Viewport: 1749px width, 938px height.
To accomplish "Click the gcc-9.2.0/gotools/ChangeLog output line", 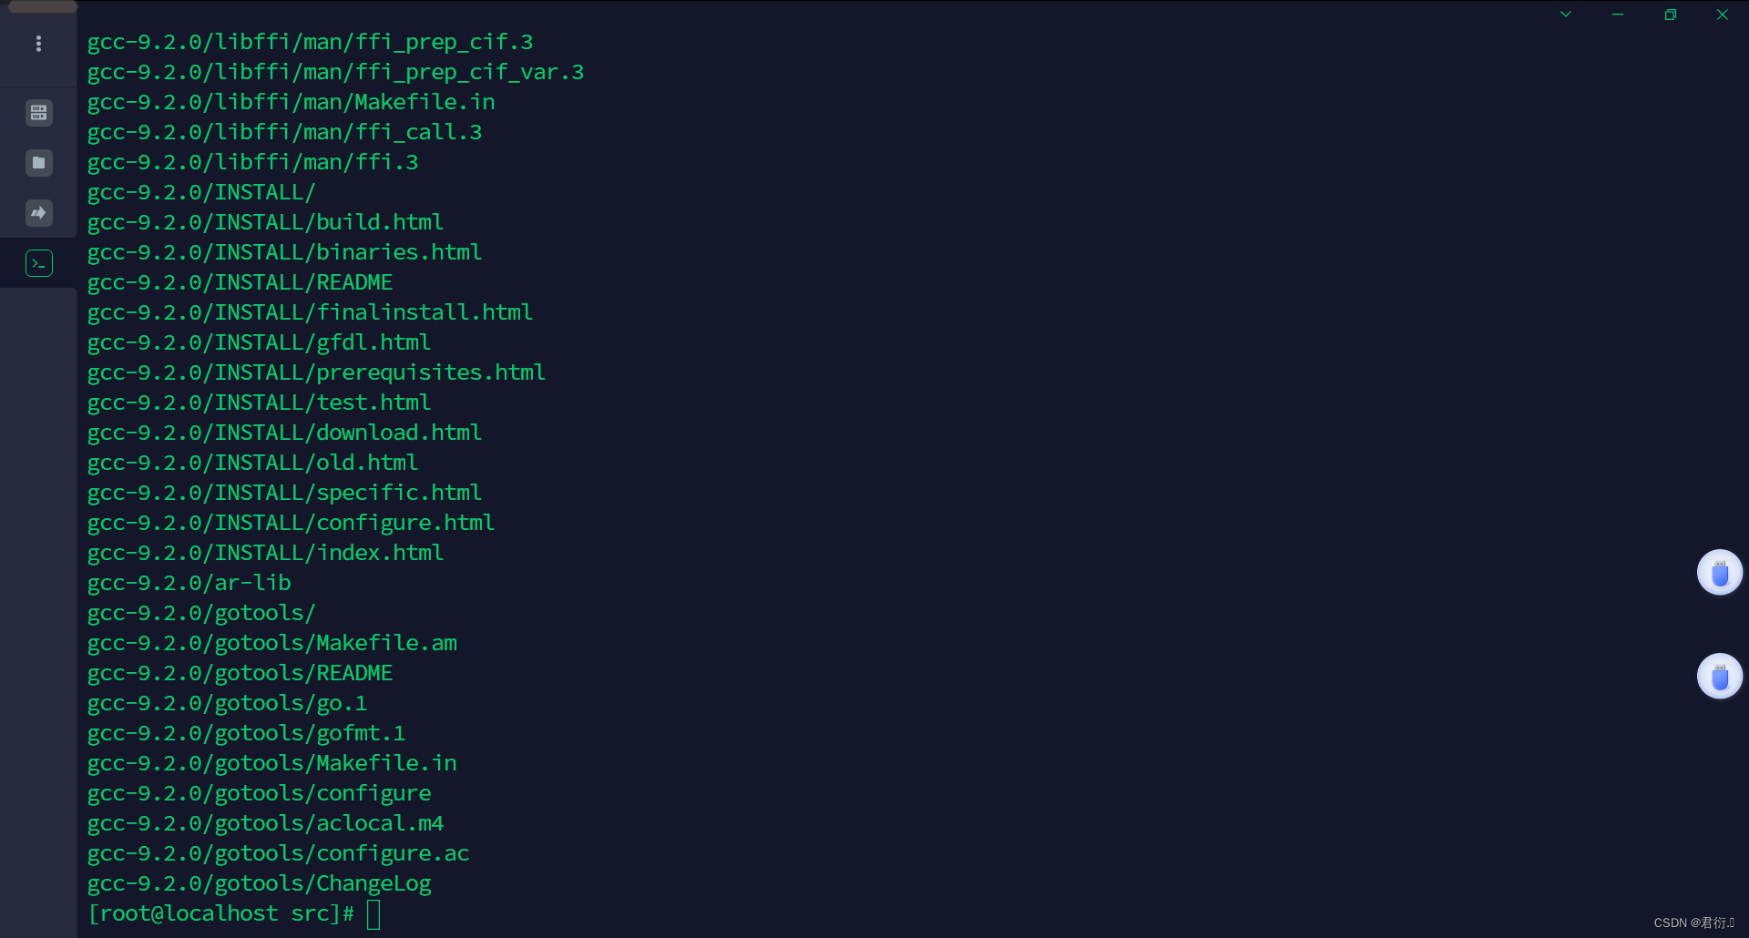I will [260, 884].
